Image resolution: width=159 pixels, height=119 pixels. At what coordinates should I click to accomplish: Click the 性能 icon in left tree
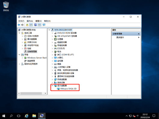25,49
